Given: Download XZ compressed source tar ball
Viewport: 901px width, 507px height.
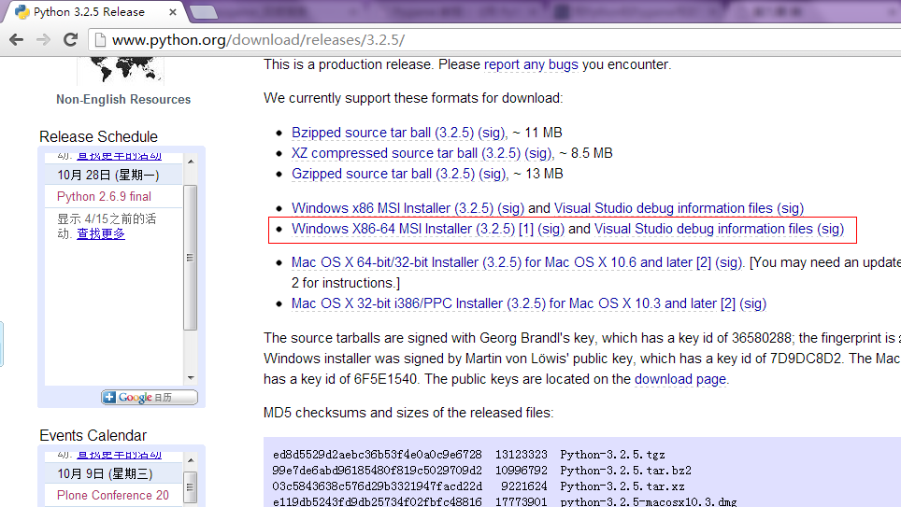Looking at the screenshot, I should click(x=406, y=153).
